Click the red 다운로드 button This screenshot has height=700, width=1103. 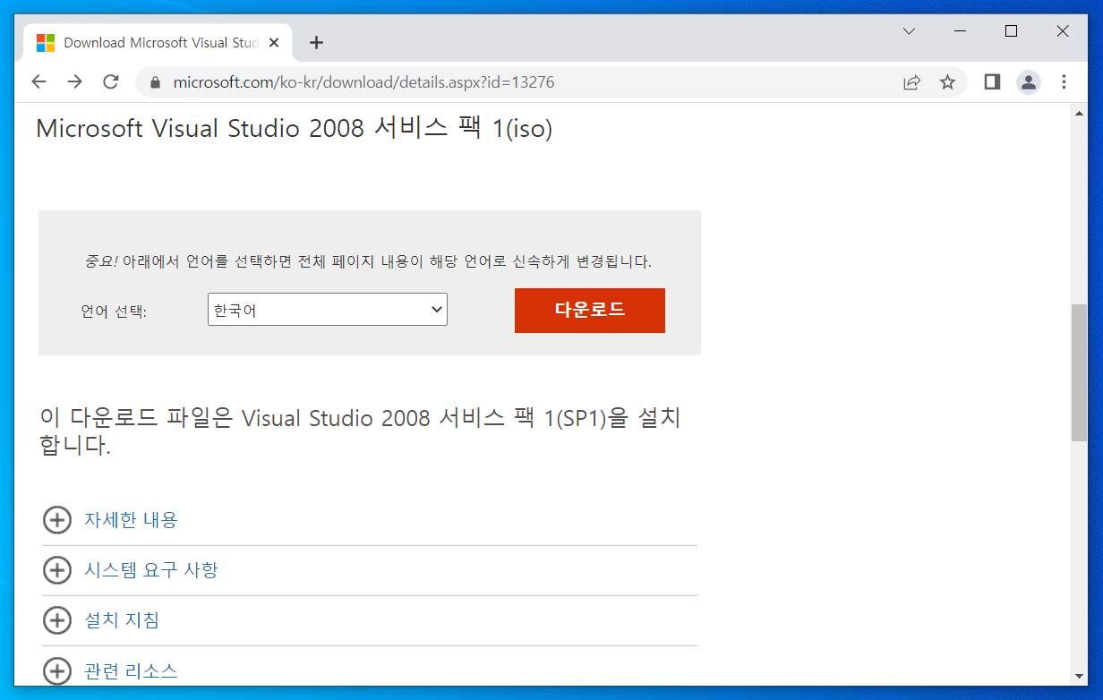point(590,311)
